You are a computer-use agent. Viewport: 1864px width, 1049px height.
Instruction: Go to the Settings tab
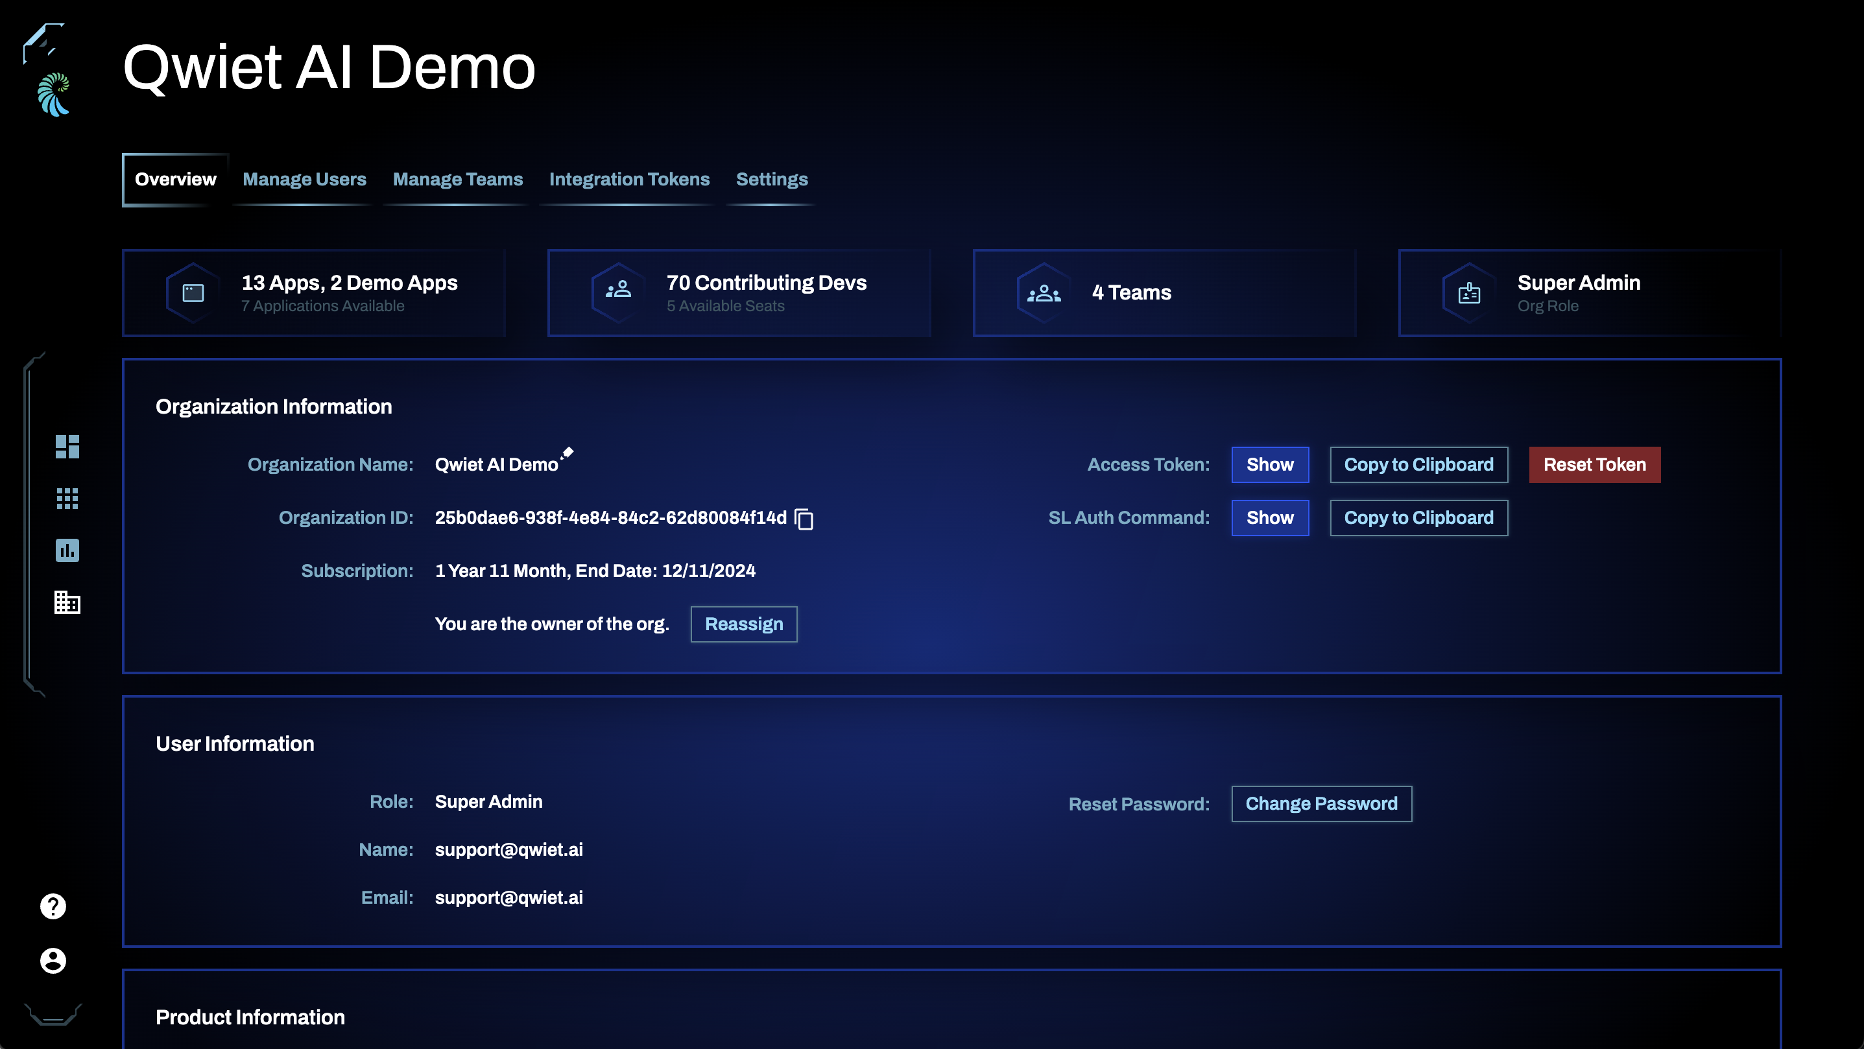tap(772, 180)
